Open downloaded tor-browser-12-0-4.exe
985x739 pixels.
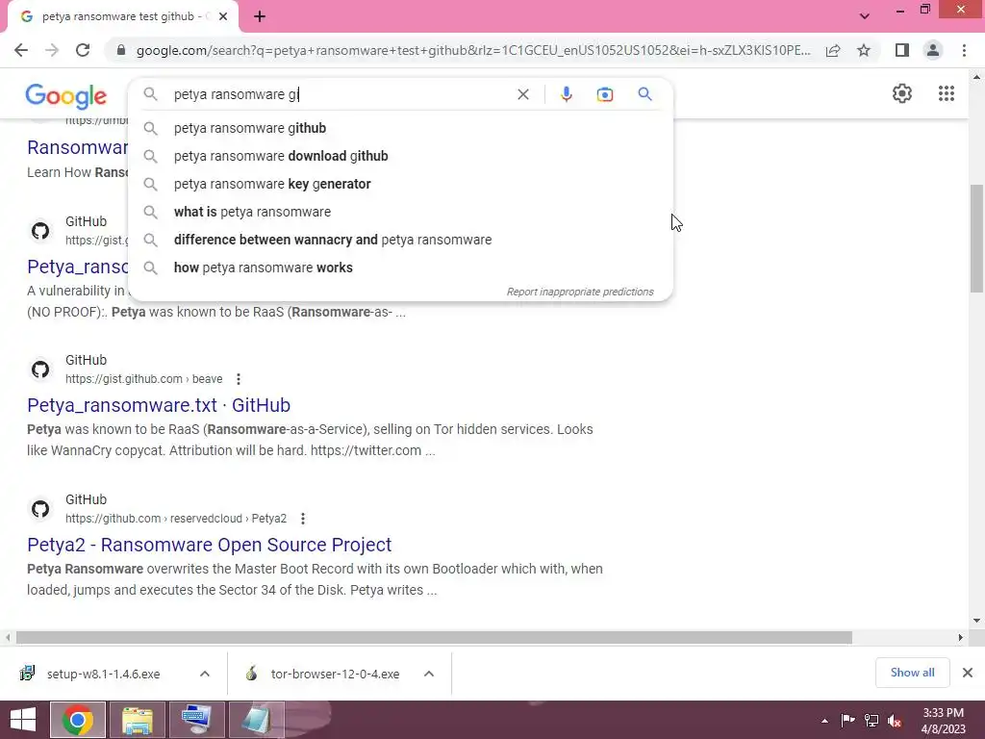(335, 674)
